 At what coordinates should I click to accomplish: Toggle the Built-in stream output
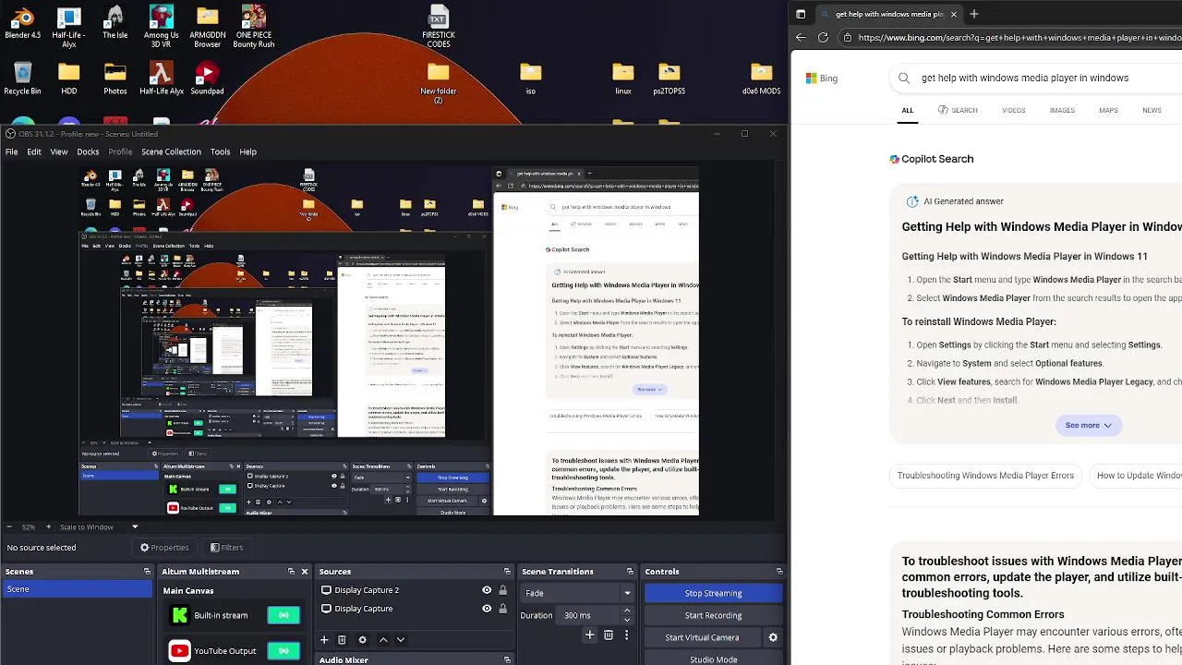pyautogui.click(x=283, y=615)
